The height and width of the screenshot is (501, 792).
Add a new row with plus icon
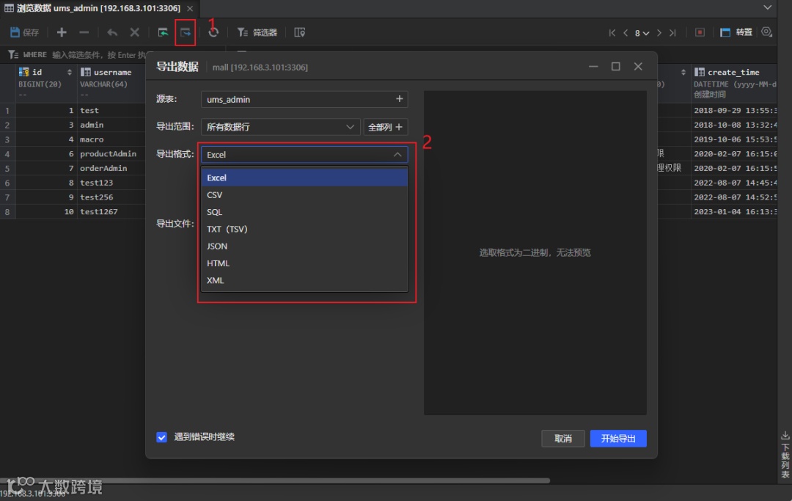[62, 32]
